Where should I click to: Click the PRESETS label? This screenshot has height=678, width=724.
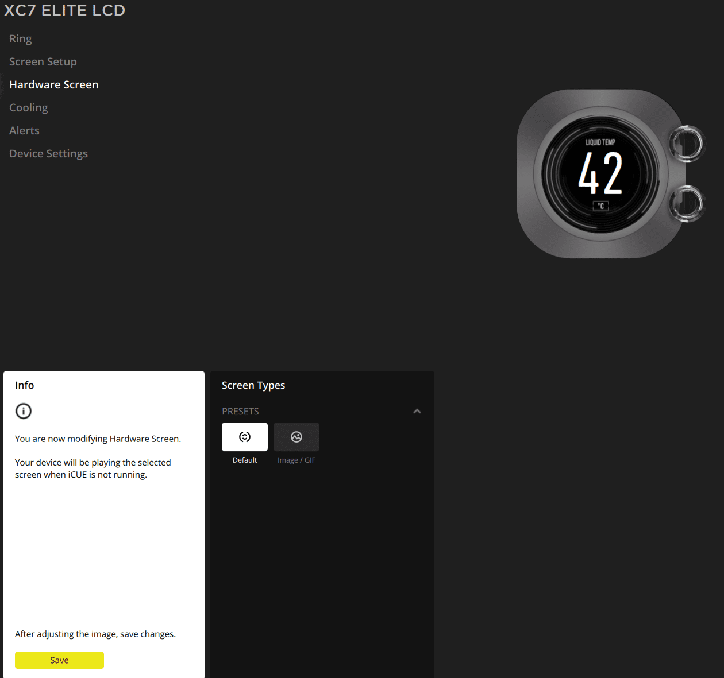click(x=240, y=411)
